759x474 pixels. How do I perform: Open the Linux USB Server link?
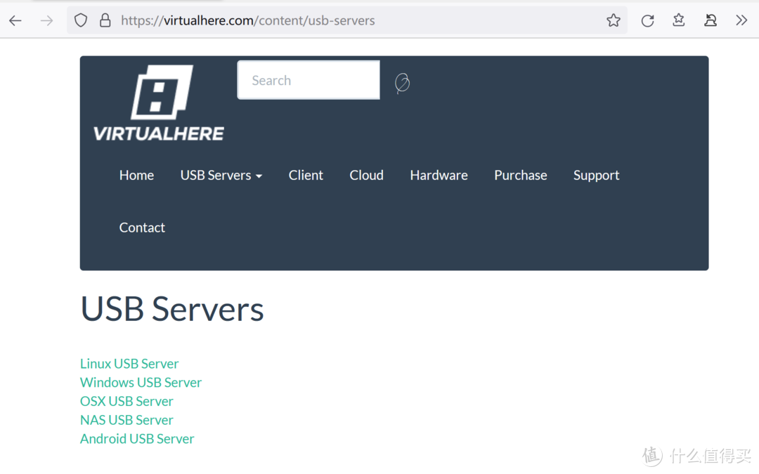[129, 364]
